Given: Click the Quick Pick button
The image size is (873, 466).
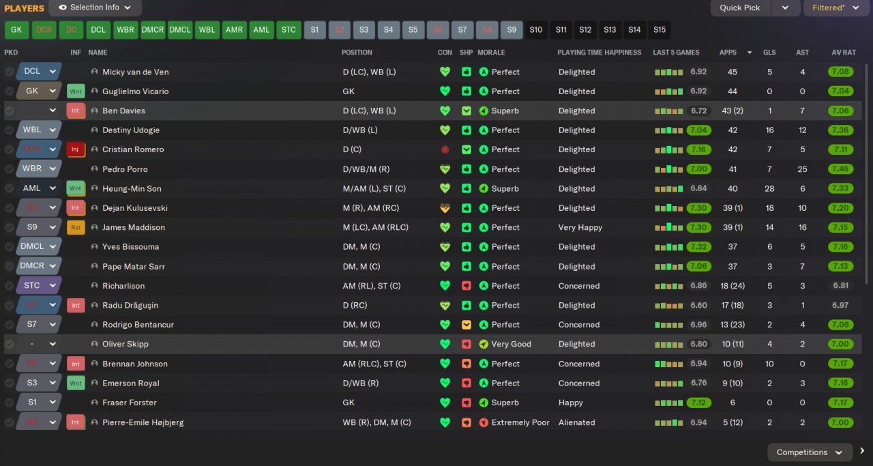Looking at the screenshot, I should 740,8.
